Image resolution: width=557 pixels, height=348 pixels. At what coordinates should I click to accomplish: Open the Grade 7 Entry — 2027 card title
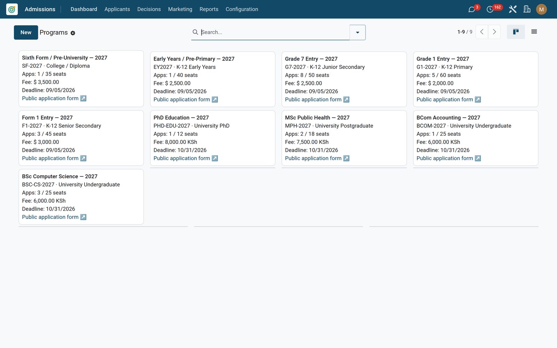pos(311,59)
